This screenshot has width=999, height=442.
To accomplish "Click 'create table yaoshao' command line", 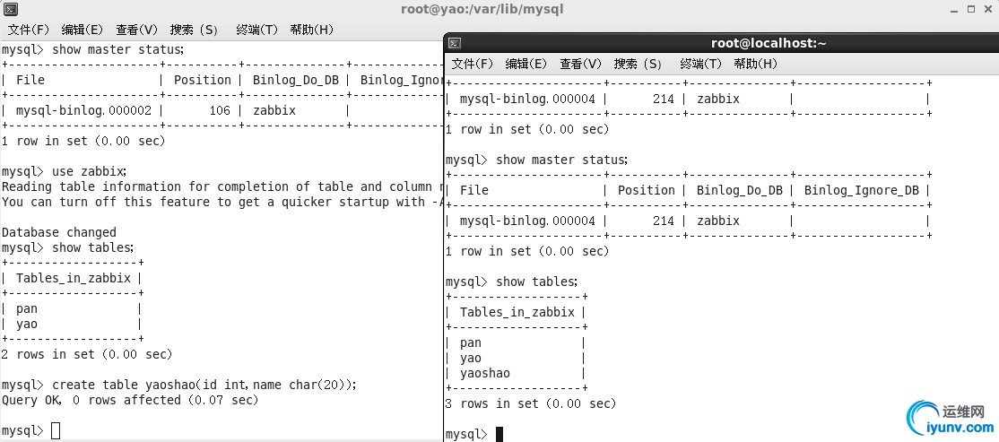I will (179, 385).
